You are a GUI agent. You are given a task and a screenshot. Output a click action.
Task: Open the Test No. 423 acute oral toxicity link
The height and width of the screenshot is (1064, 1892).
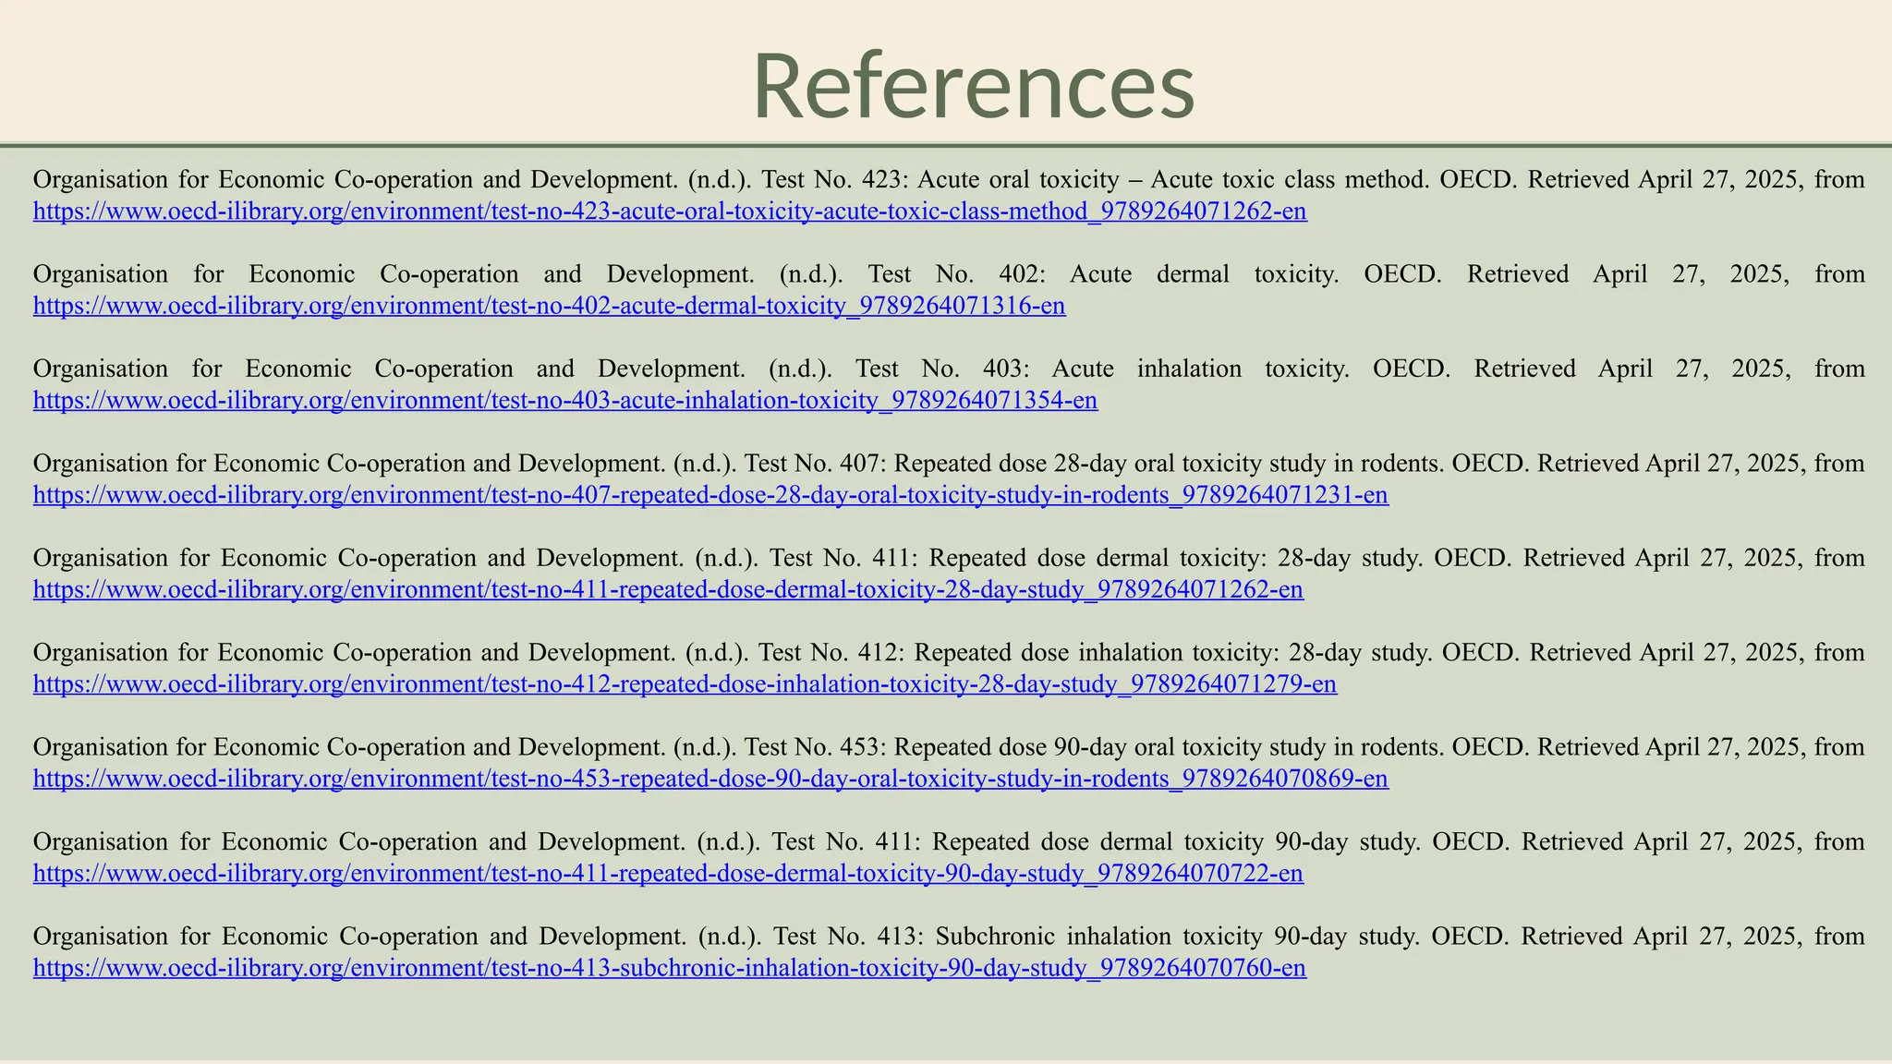(670, 212)
